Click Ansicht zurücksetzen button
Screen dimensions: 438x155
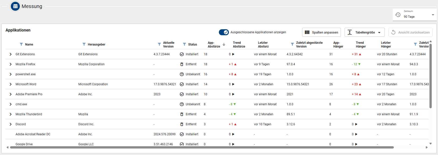tap(410, 32)
